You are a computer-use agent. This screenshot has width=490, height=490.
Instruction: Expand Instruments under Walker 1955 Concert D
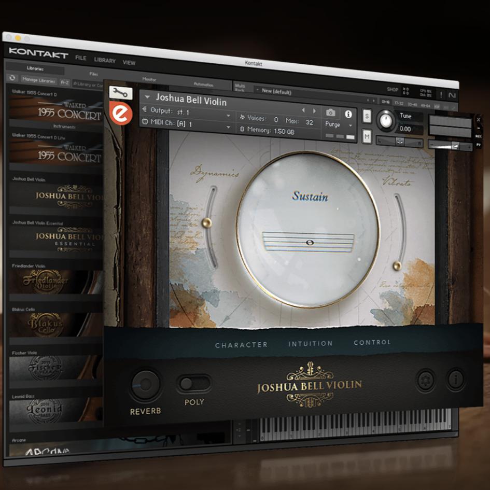tap(64, 126)
